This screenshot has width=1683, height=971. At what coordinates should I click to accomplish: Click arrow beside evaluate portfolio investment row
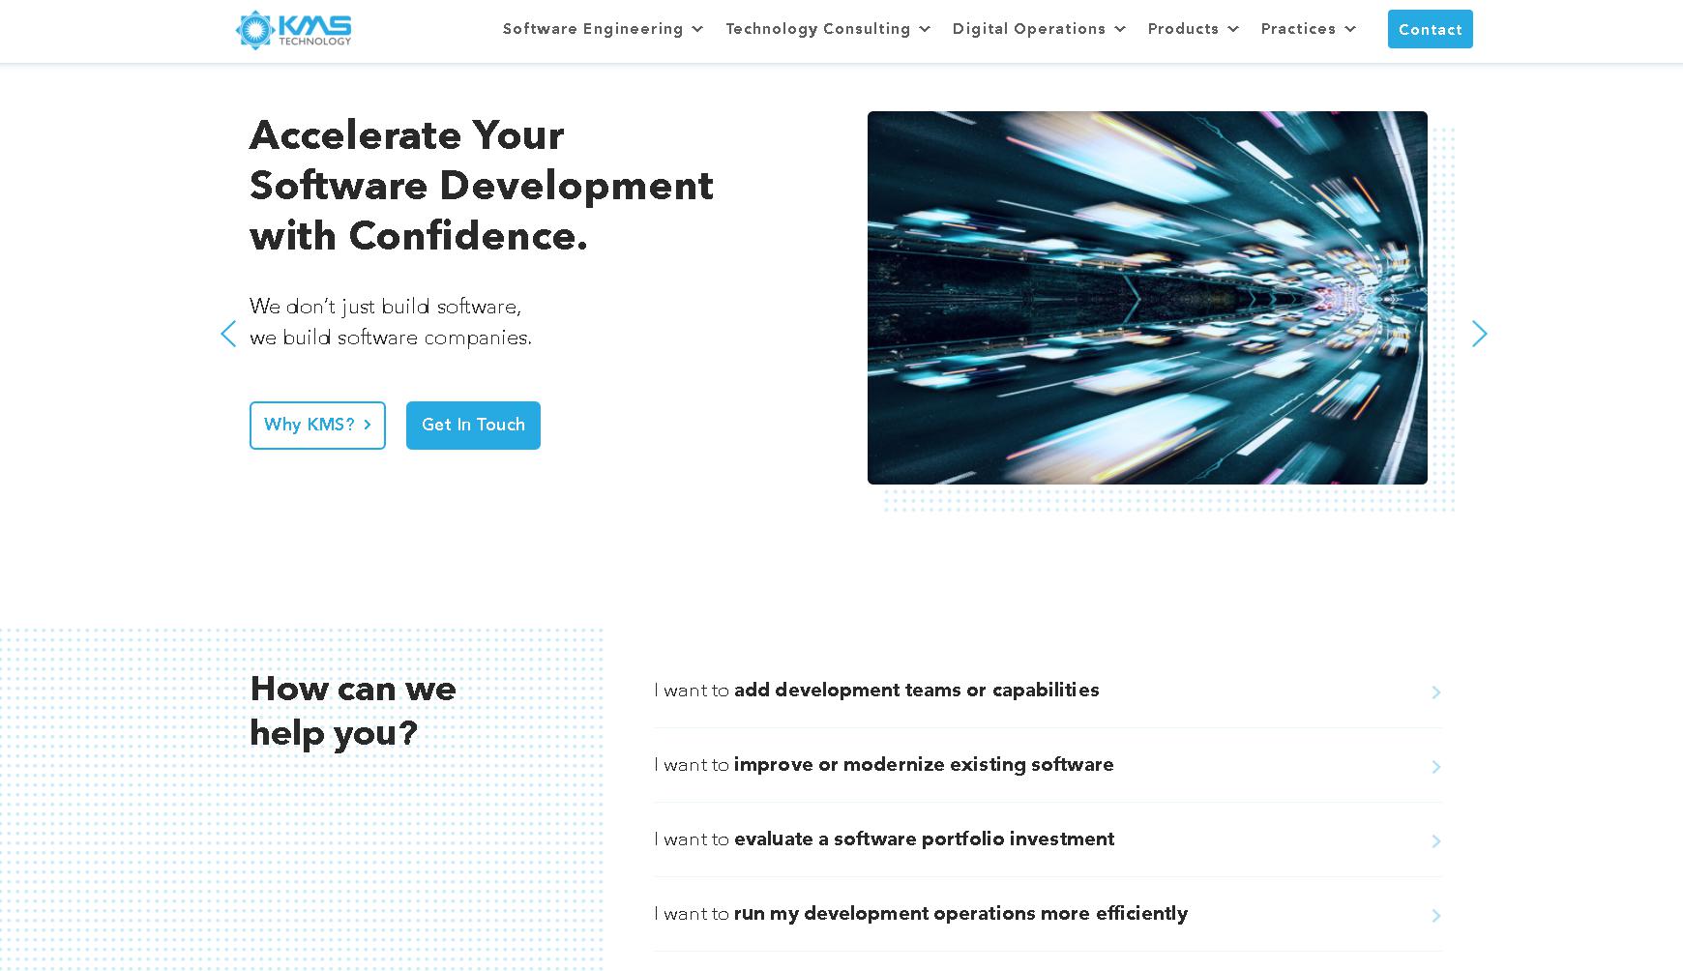[x=1436, y=841]
